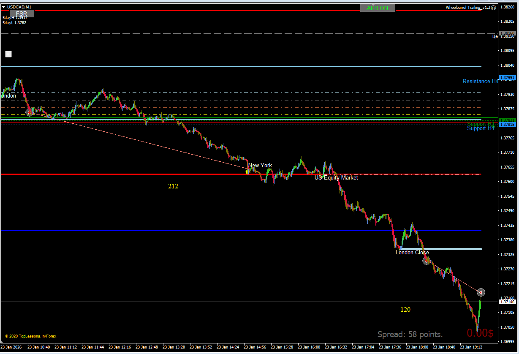The height and width of the screenshot is (354, 519).
Task: Click the London Close label
Action: click(412, 253)
